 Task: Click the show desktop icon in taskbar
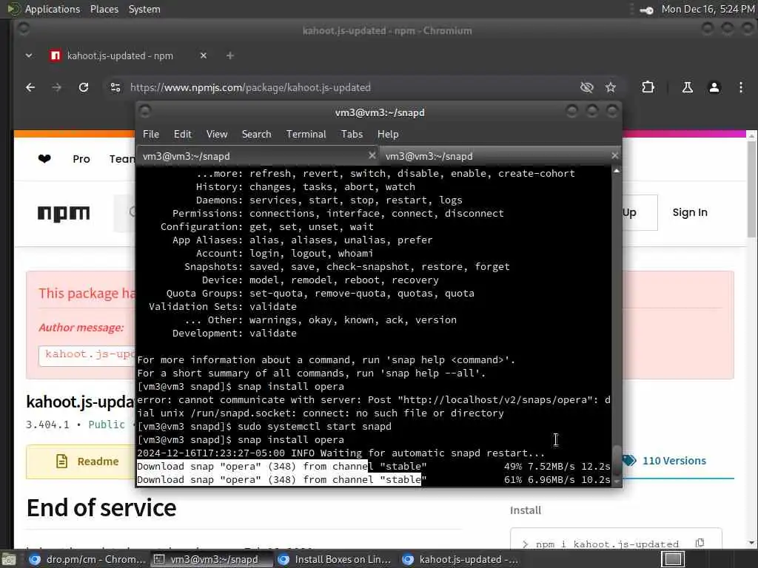[x=8, y=559]
